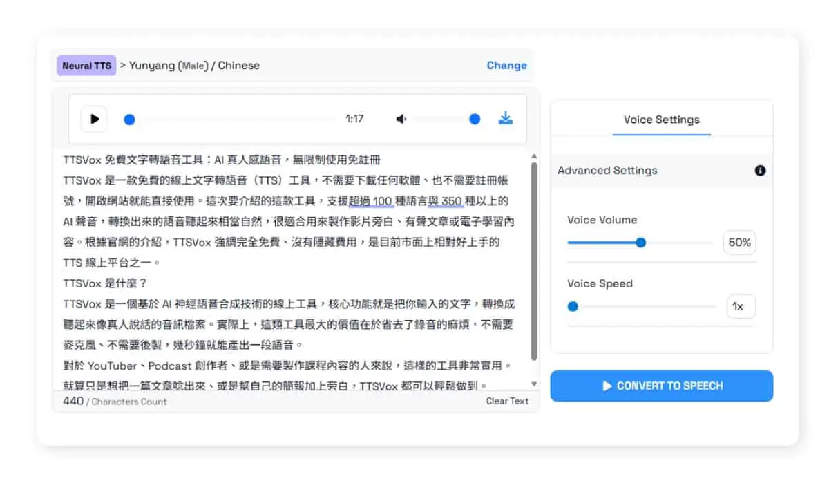Click the text area scrollbar thumb

coord(534,261)
